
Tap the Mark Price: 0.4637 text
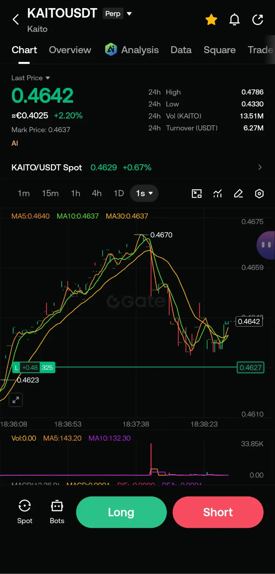click(41, 130)
